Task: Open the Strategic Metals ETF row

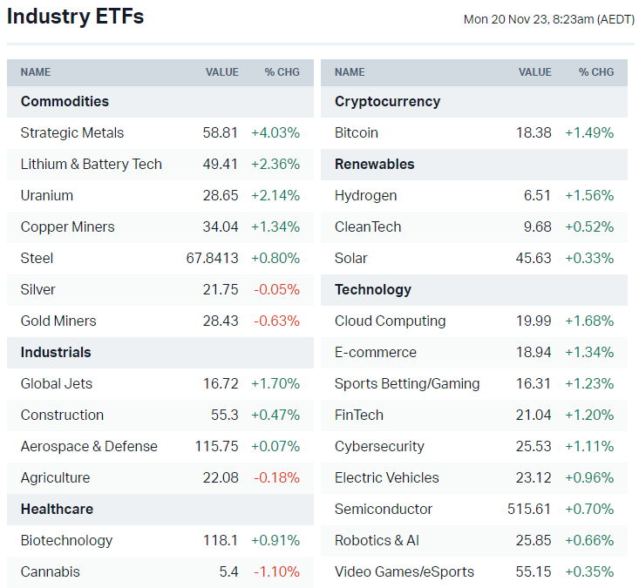Action: click(x=72, y=133)
